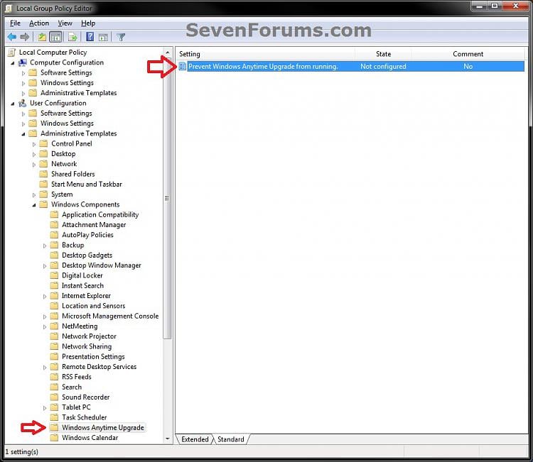The width and height of the screenshot is (533, 462).
Task: Expand the Desktop folder arrow
Action: 34,155
